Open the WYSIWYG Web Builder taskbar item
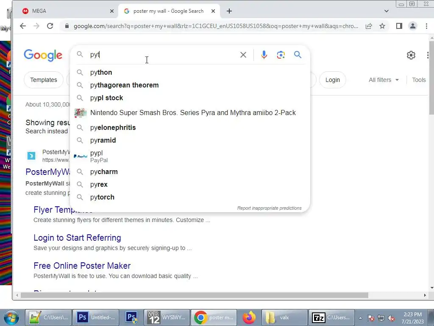Viewport: 434px width, 326px height. [x=167, y=318]
